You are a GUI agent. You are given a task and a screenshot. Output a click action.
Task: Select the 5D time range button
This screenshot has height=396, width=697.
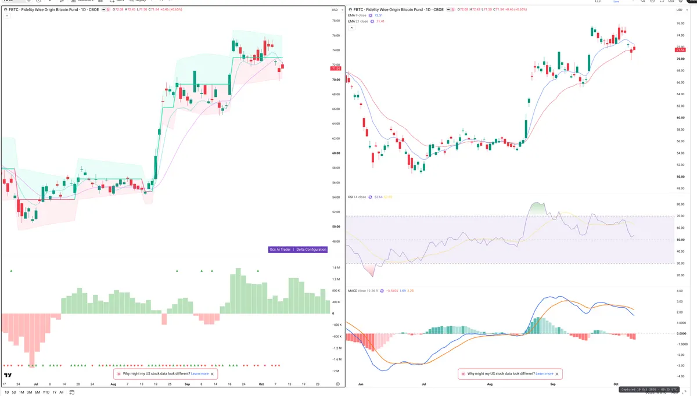click(14, 393)
